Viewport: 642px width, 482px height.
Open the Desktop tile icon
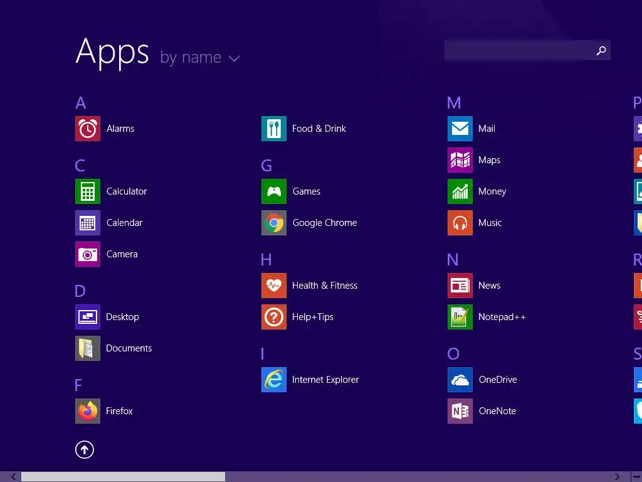pyautogui.click(x=88, y=317)
